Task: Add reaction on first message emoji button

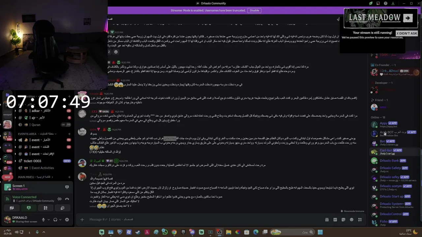Action: (x=116, y=52)
